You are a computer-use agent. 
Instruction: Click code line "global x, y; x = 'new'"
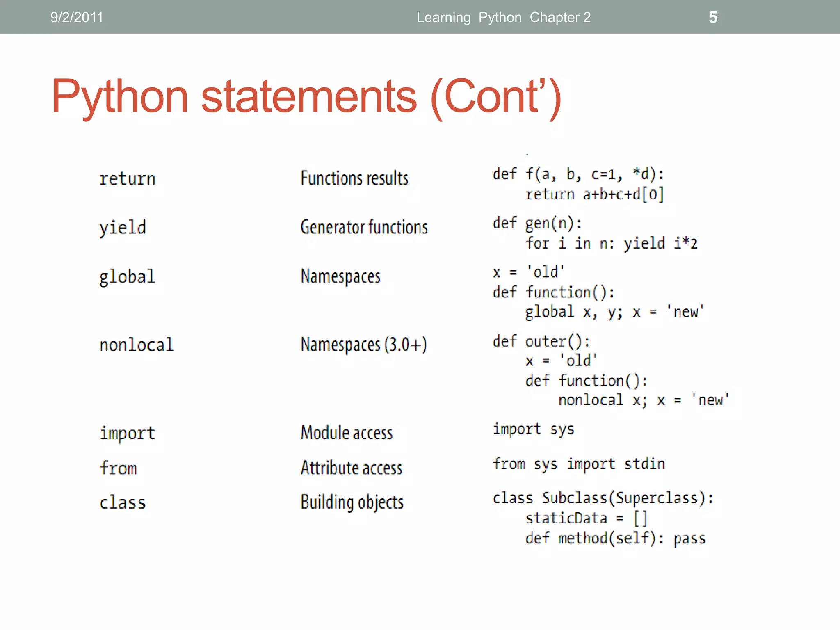click(615, 312)
